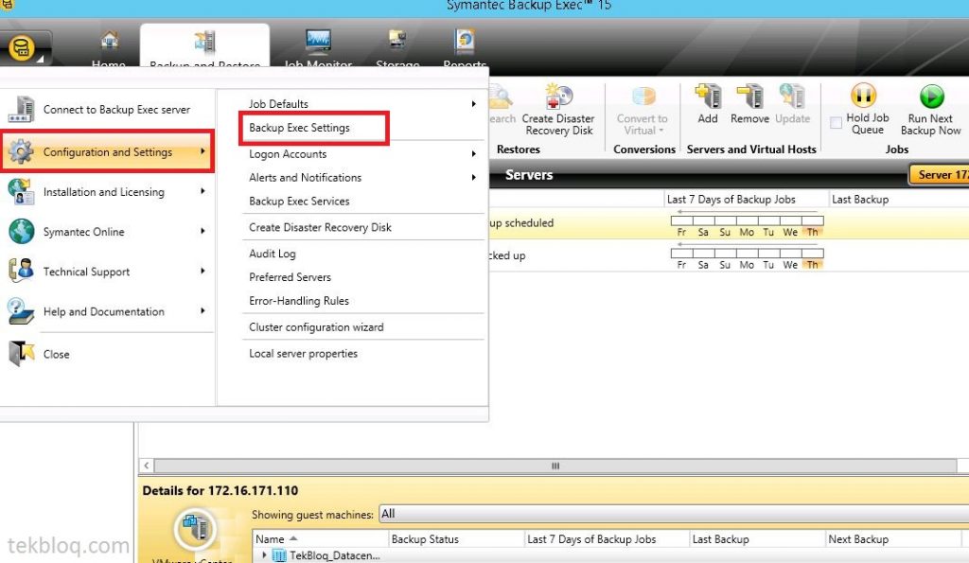Click the Remove server icon
This screenshot has width=969, height=563.
tap(749, 97)
